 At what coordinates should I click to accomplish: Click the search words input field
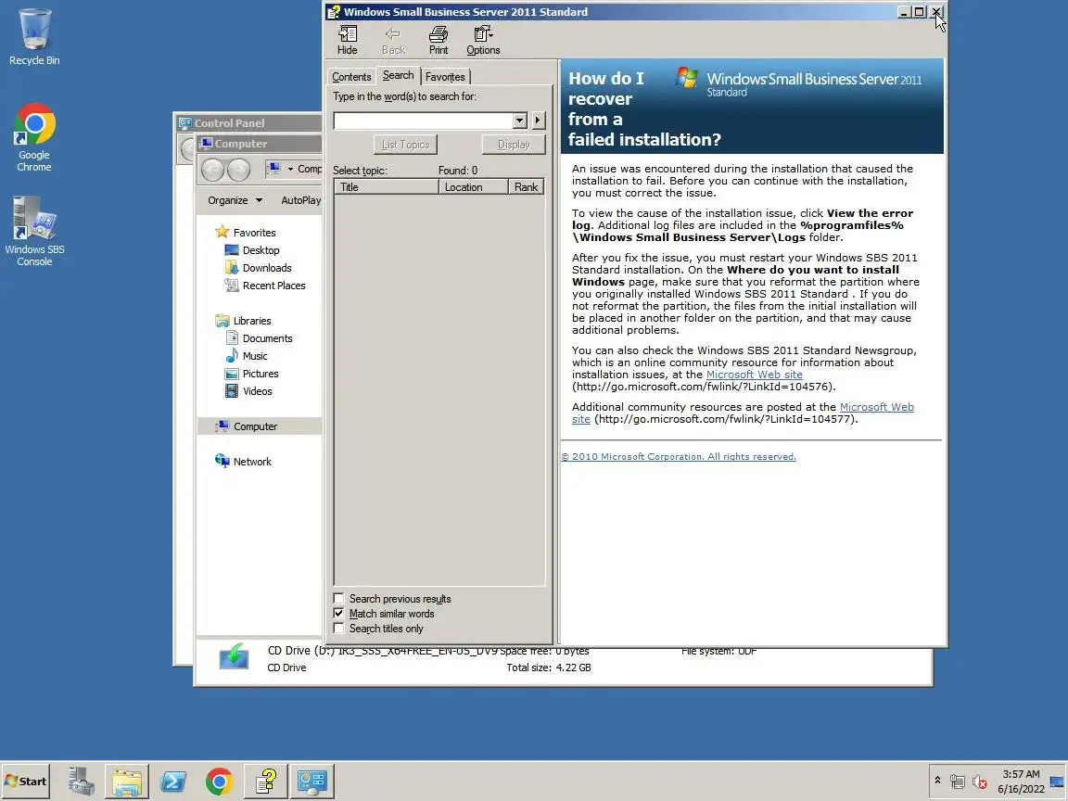click(x=424, y=121)
